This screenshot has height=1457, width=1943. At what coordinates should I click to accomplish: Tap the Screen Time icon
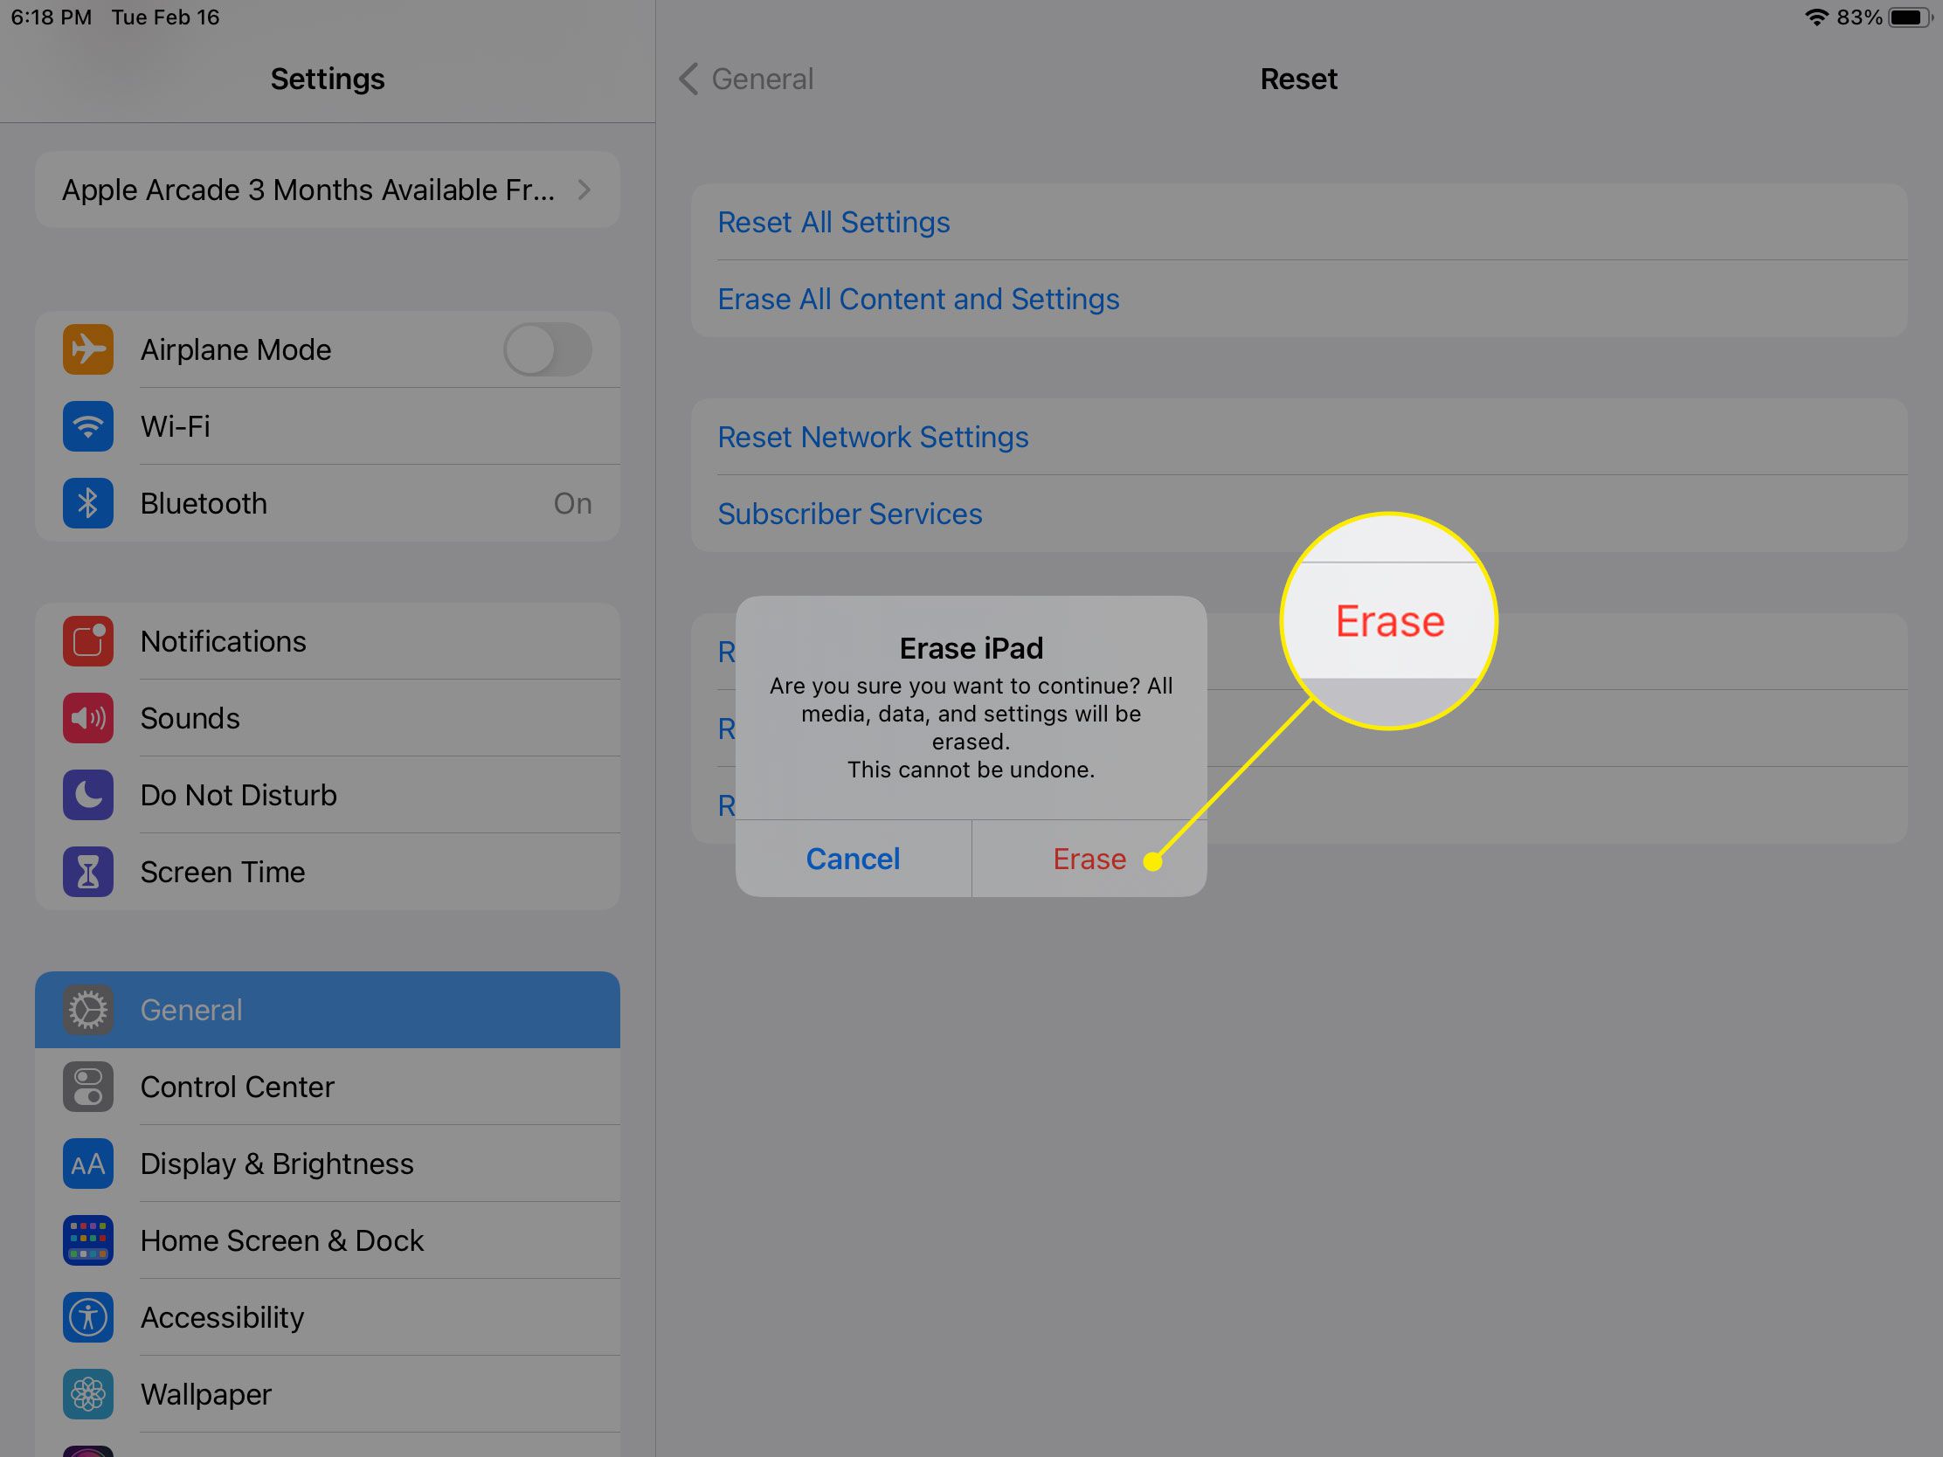click(87, 873)
